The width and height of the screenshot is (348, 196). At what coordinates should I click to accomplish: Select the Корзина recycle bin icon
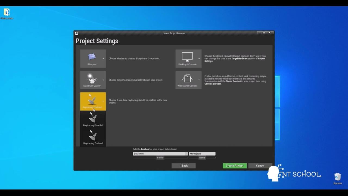click(x=338, y=179)
